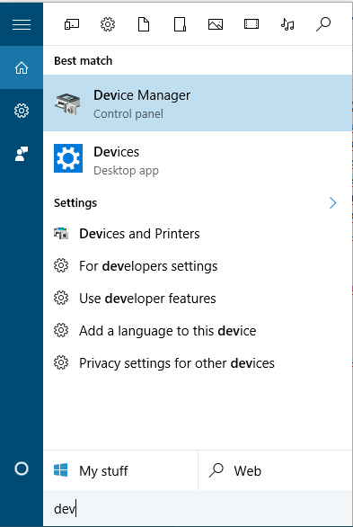Filter results by Settings gear icon
This screenshot has width=353, height=527.
pos(108,24)
